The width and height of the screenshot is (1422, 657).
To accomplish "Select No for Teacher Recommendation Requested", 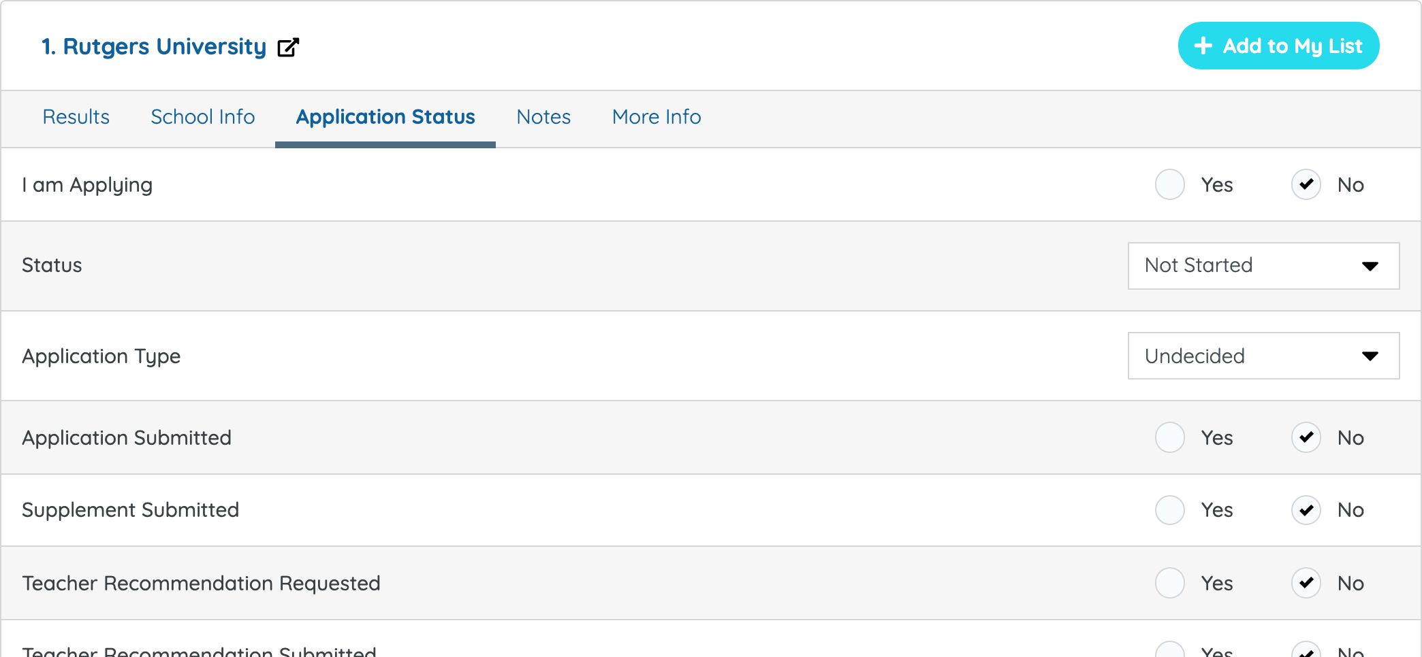I will (x=1306, y=583).
